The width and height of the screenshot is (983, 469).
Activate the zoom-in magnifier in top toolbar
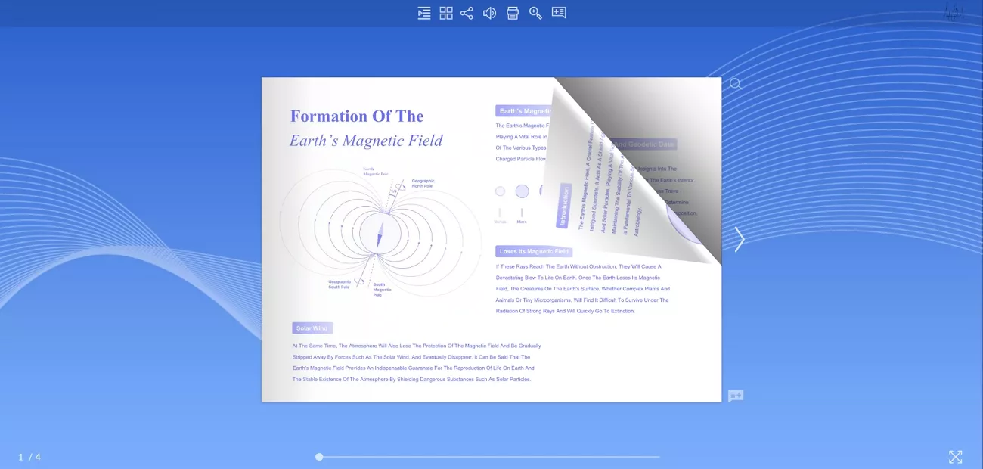[535, 13]
